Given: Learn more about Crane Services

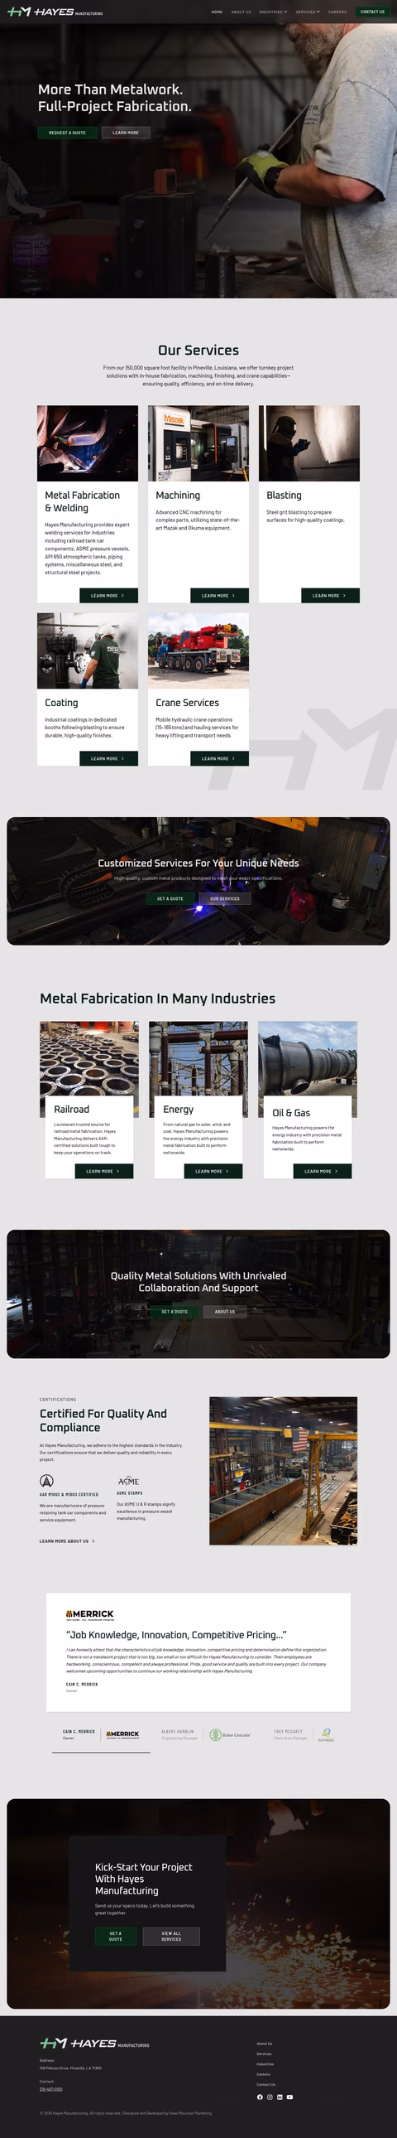Looking at the screenshot, I should [220, 758].
